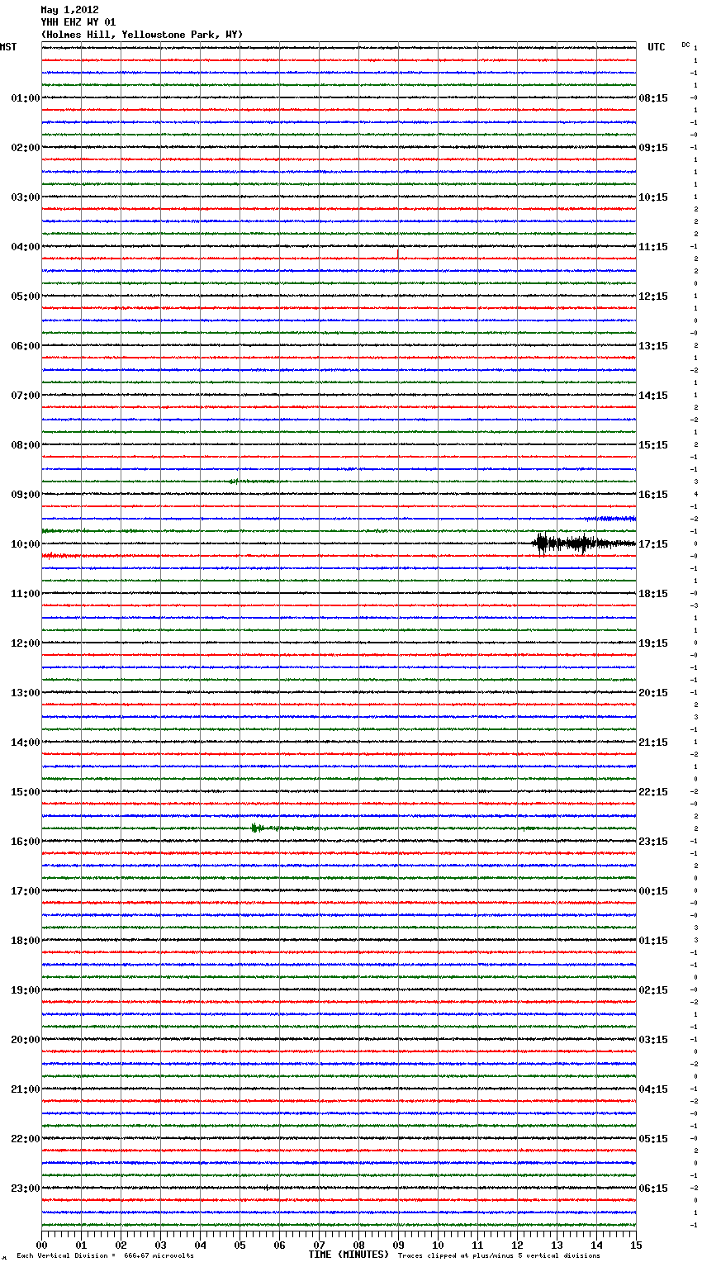Click minute tick label 03 on x-axis
The width and height of the screenshot is (702, 1267).
point(160,1245)
